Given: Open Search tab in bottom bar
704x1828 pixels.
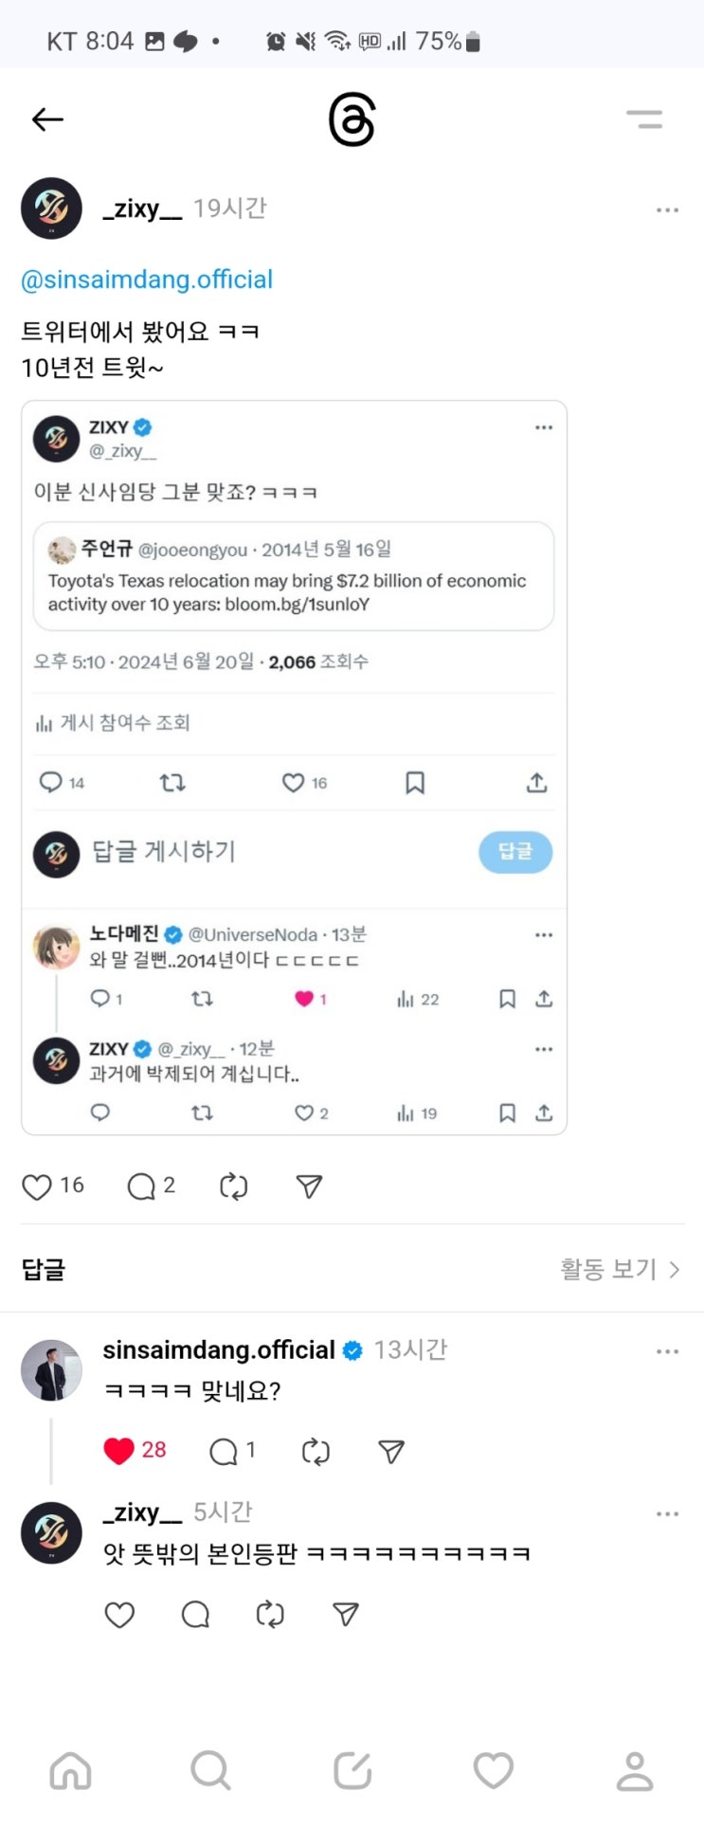Looking at the screenshot, I should tap(210, 1770).
